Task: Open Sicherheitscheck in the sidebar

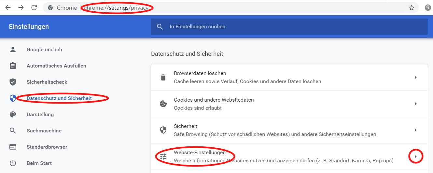Action: coord(47,82)
